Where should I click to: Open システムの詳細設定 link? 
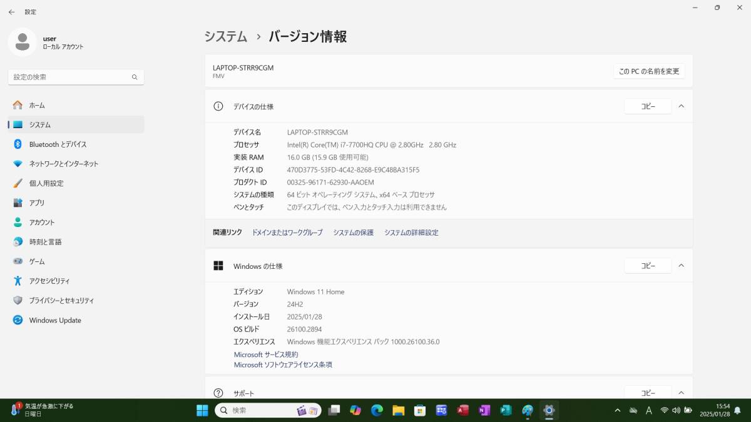[x=411, y=233]
